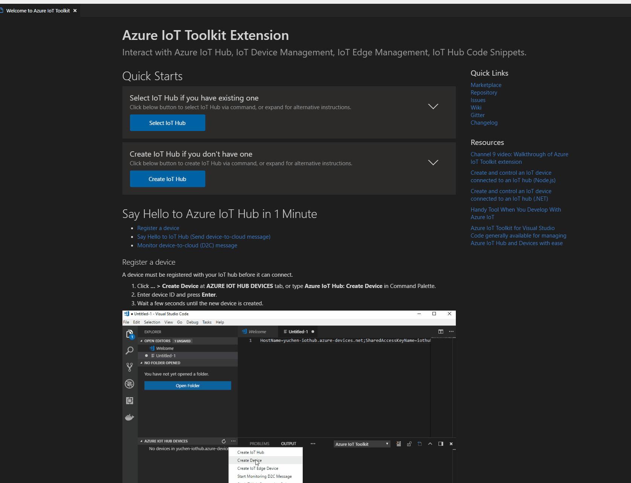Switch to the PROBLEMS panel tab
The image size is (631, 483).
point(259,444)
